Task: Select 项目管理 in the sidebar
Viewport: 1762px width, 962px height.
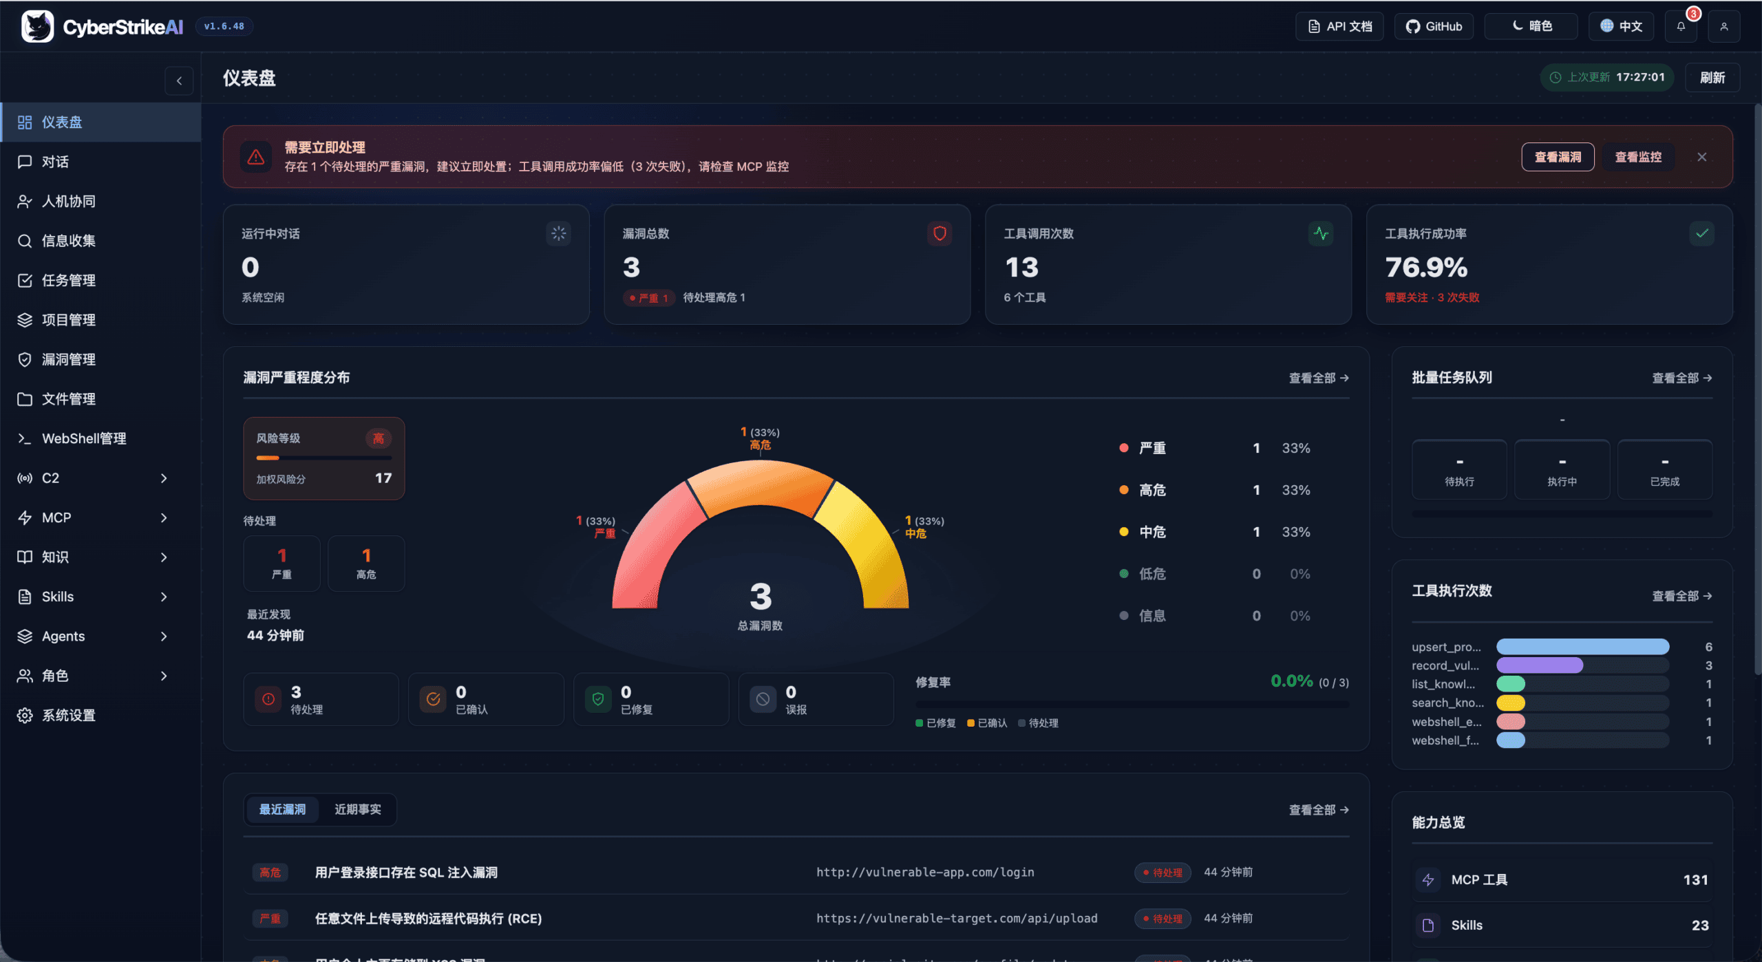Action: click(x=100, y=320)
